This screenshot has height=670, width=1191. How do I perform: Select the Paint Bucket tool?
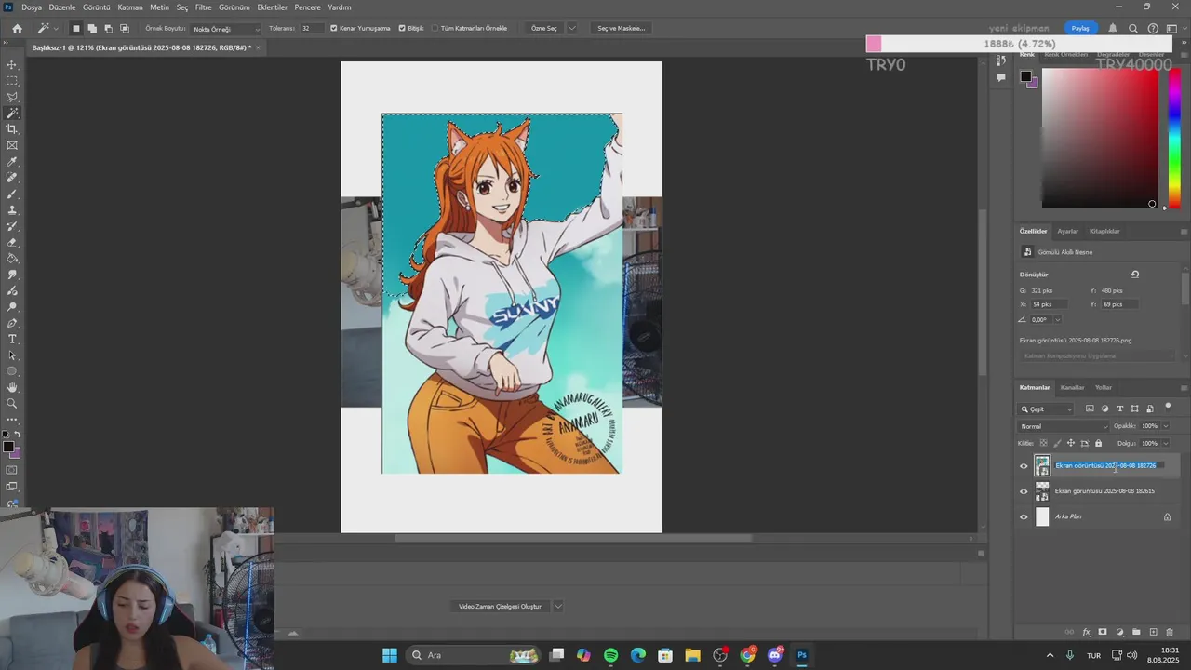tap(12, 259)
